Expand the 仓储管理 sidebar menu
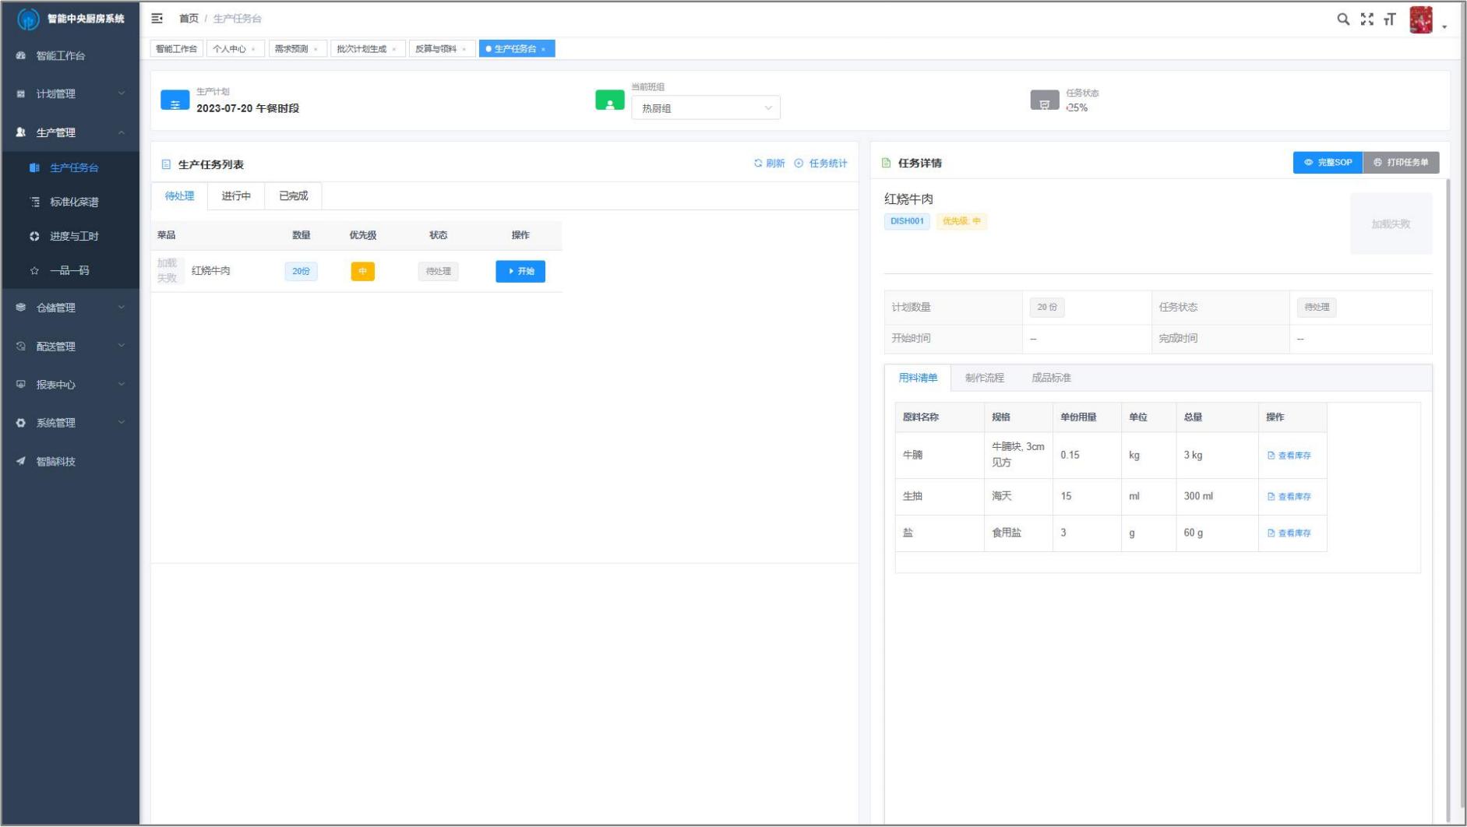Image resolution: width=1467 pixels, height=827 pixels. (x=70, y=308)
